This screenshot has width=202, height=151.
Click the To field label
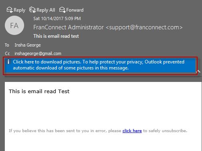(x=7, y=45)
